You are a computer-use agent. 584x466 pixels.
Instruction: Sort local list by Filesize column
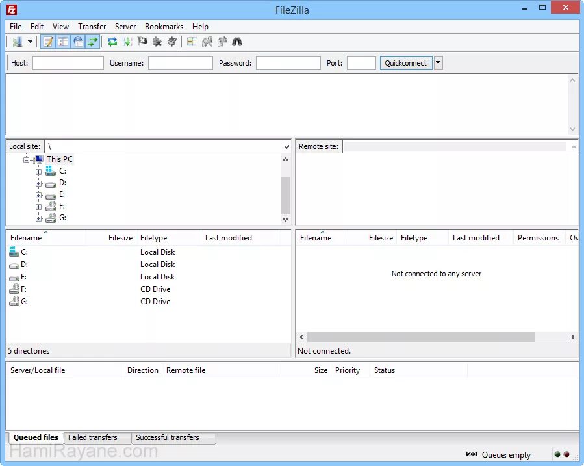point(110,238)
